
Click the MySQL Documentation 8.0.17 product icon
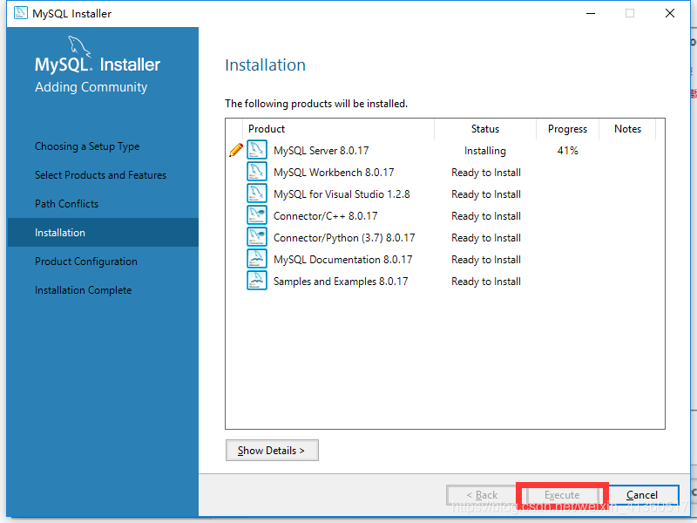point(257,258)
